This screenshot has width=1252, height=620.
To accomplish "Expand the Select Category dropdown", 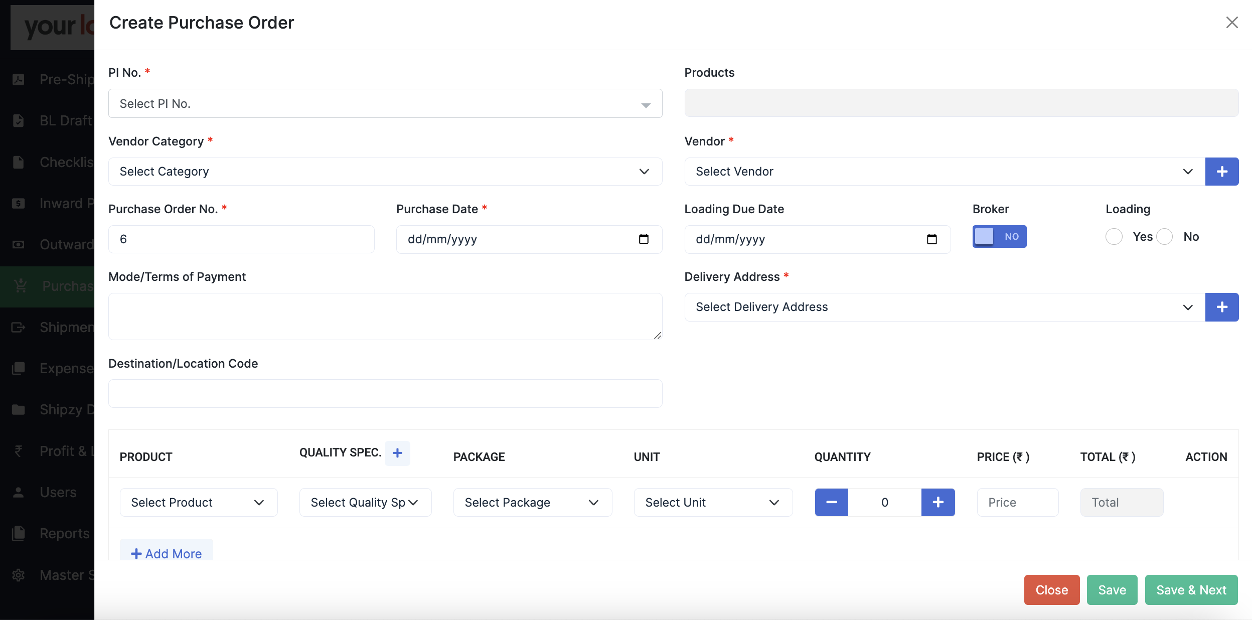I will click(385, 172).
